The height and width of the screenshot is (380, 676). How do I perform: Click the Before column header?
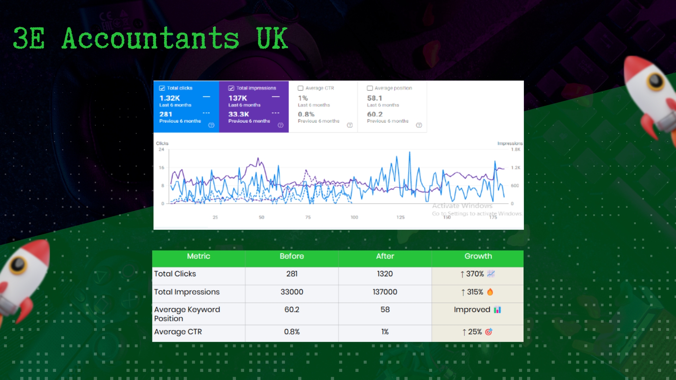(x=292, y=256)
